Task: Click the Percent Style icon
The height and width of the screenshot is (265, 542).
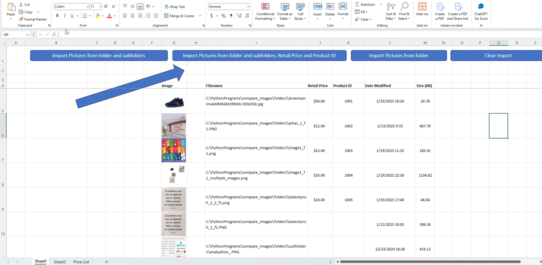Action: [223, 16]
